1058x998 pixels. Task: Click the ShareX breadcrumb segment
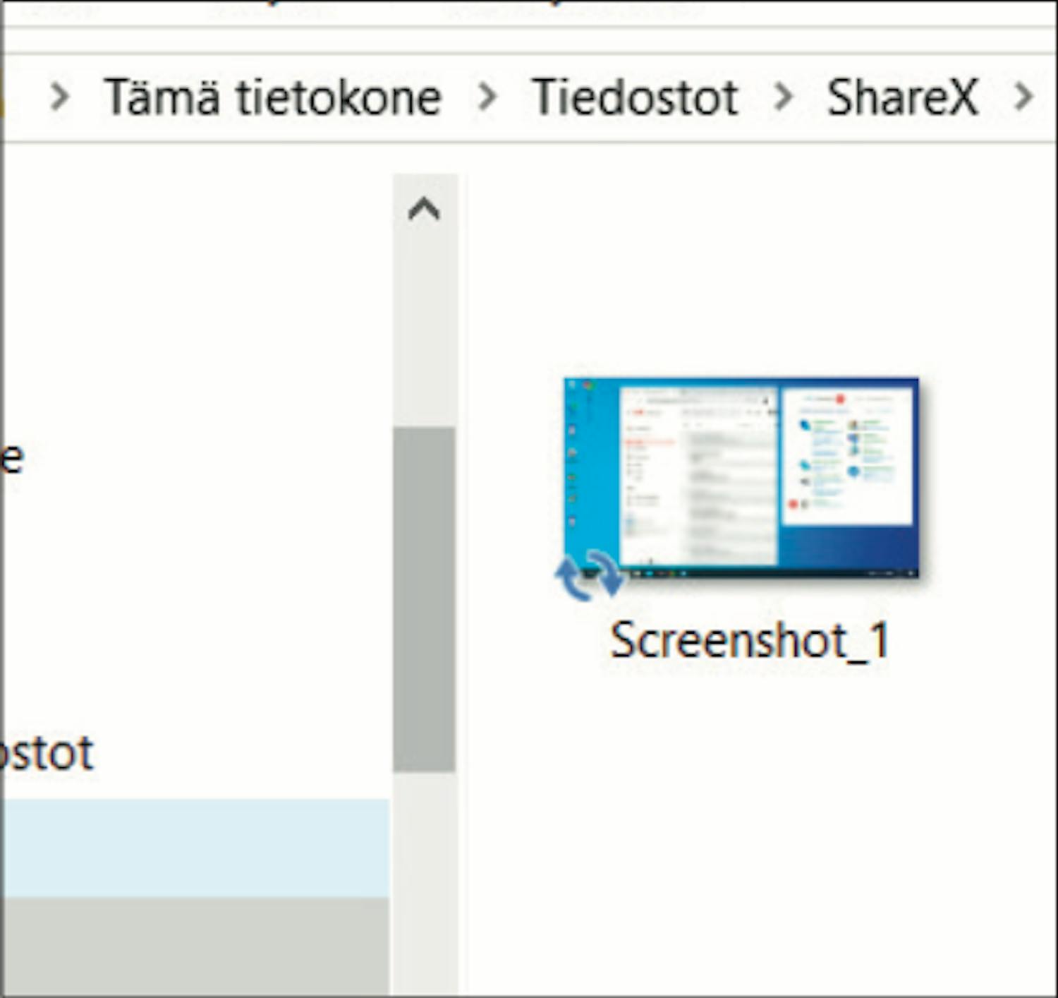coord(902,97)
